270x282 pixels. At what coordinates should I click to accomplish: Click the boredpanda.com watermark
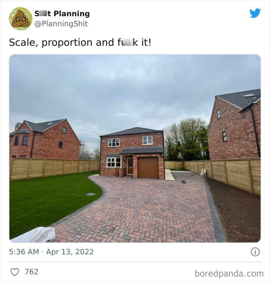[x=229, y=274]
